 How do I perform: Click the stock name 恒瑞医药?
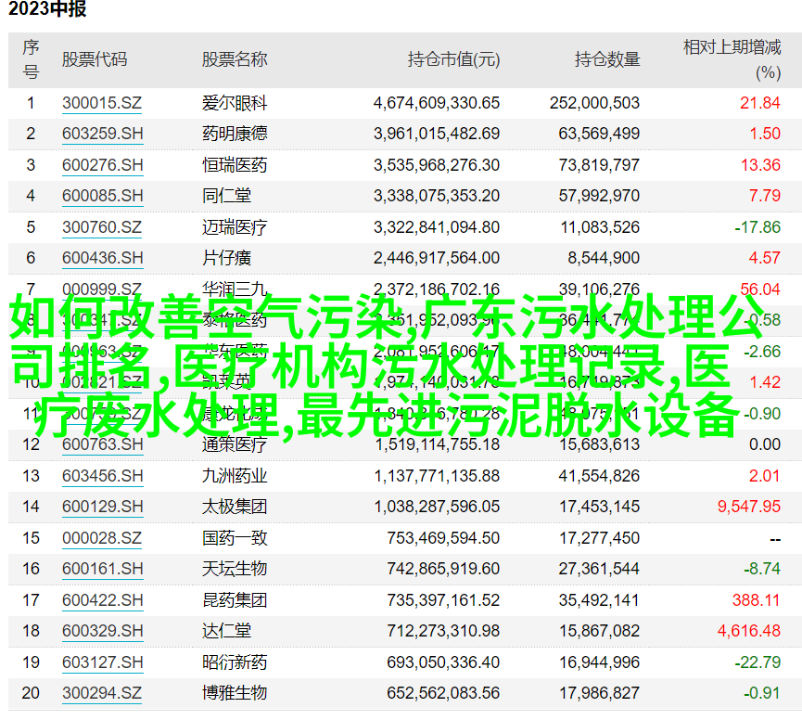(x=235, y=165)
